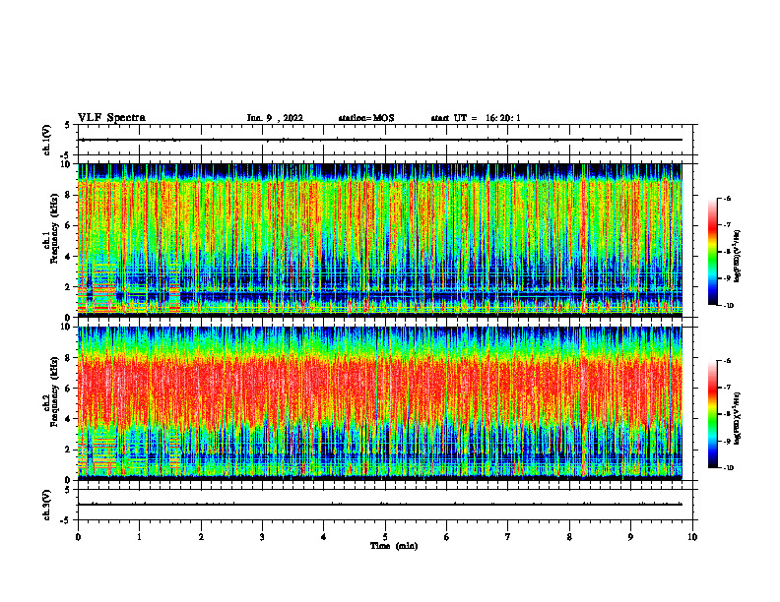Click the "ch.3(V)" waveform axis label
This screenshot has width=780, height=602.
click(46, 505)
